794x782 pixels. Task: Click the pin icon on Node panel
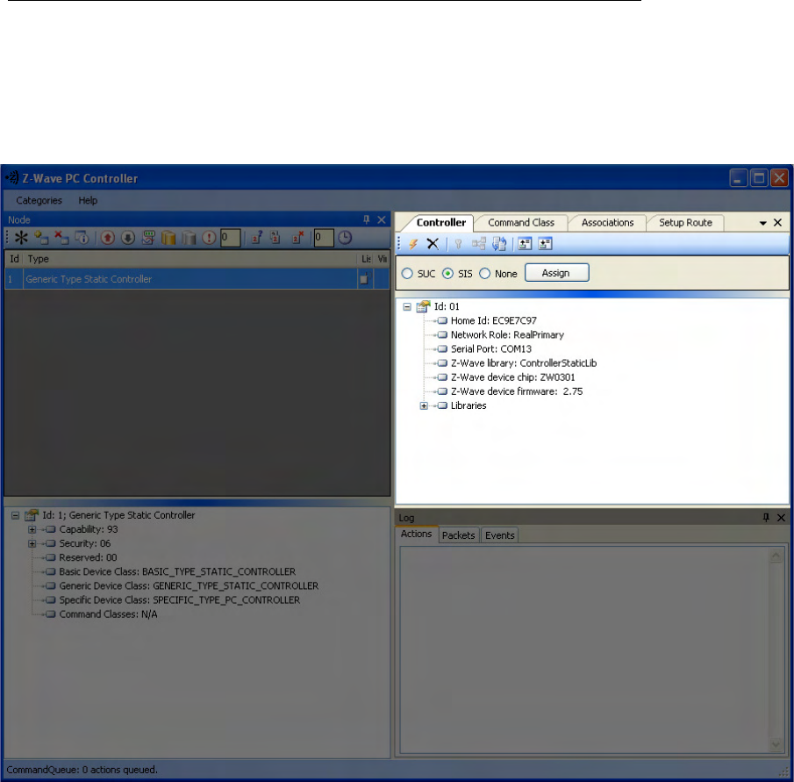367,219
